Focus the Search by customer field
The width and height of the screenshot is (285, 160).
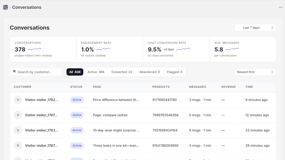click(36, 72)
